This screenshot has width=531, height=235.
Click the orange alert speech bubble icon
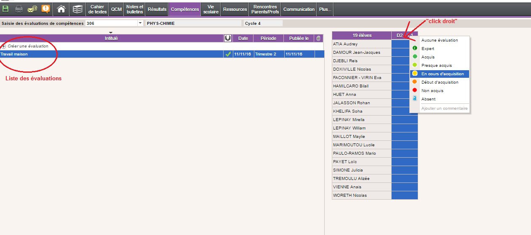click(x=45, y=9)
